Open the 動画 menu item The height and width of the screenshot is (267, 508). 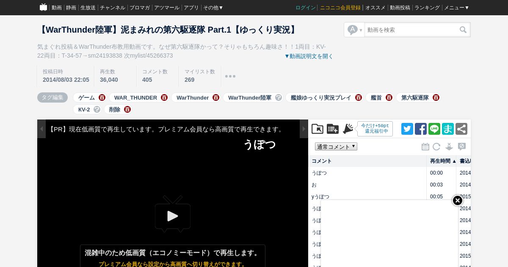57,8
